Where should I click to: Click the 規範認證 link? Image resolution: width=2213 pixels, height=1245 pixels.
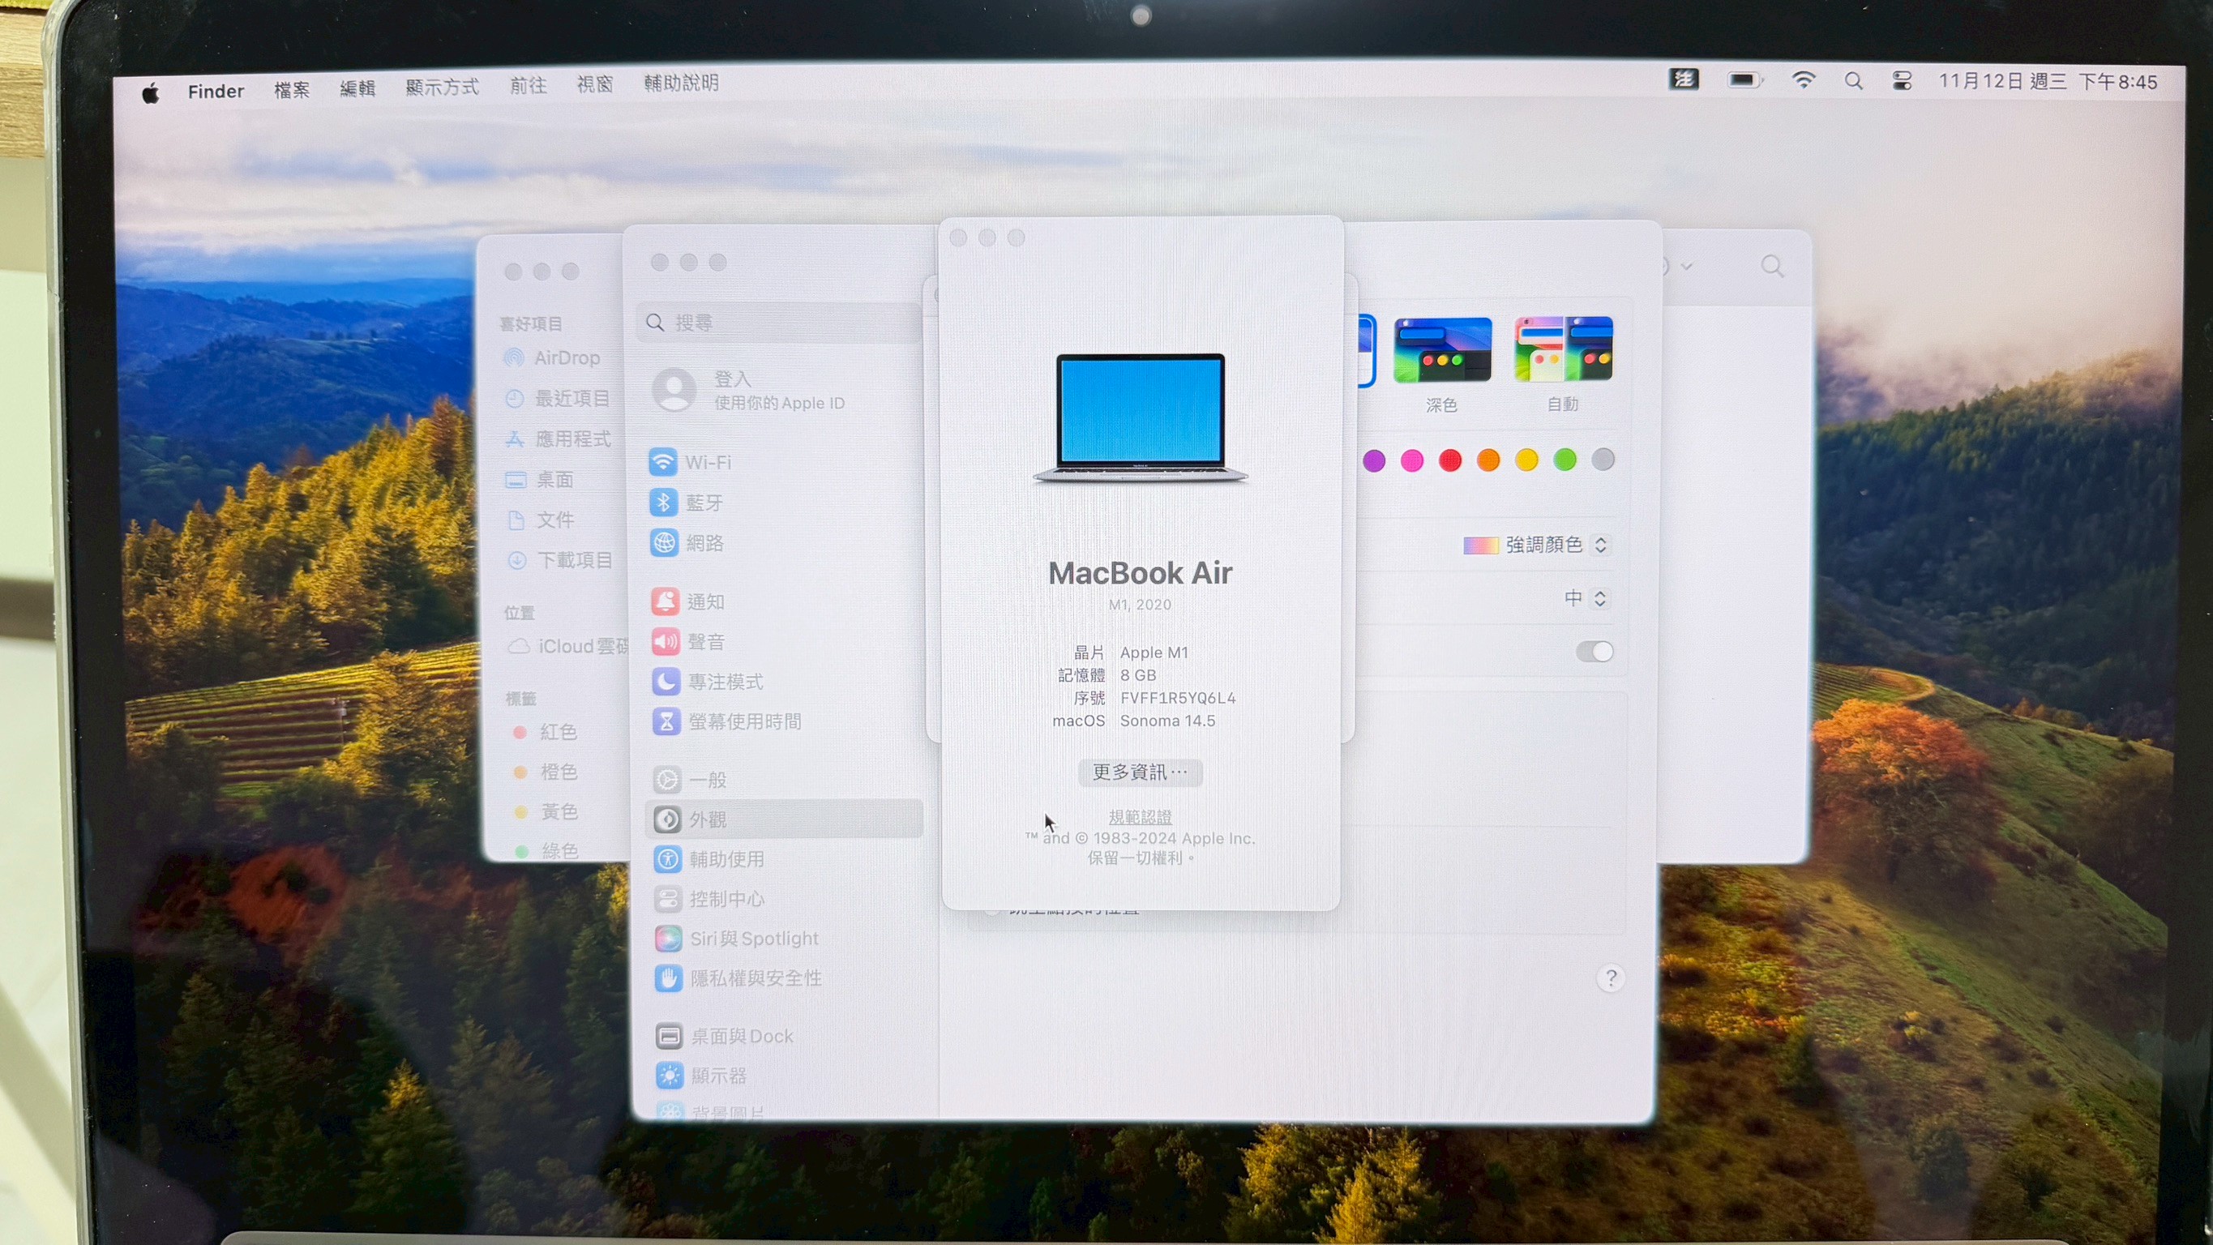(1139, 816)
